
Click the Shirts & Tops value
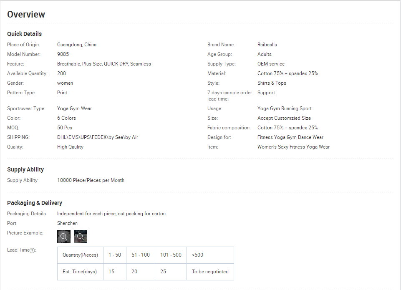point(272,83)
